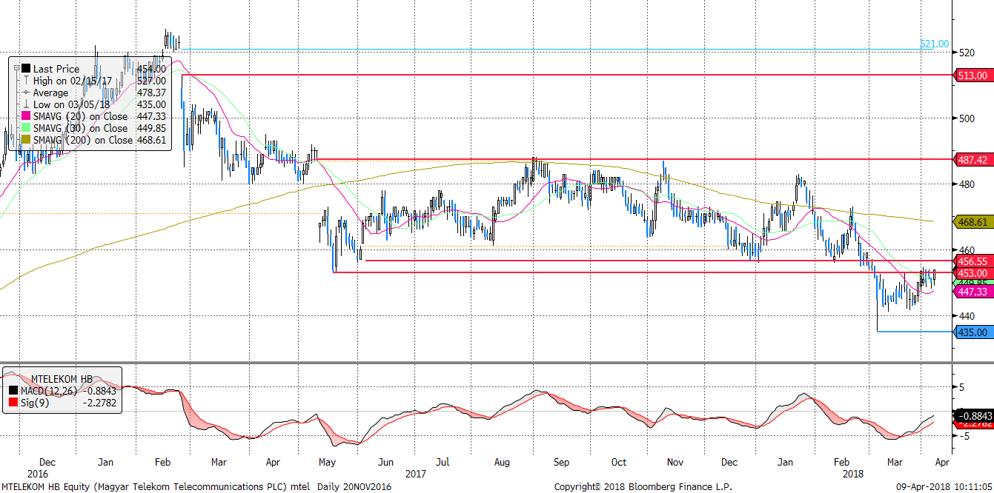Select the 456.55 red price level tag
Image resolution: width=994 pixels, height=493 pixels.
(x=972, y=261)
